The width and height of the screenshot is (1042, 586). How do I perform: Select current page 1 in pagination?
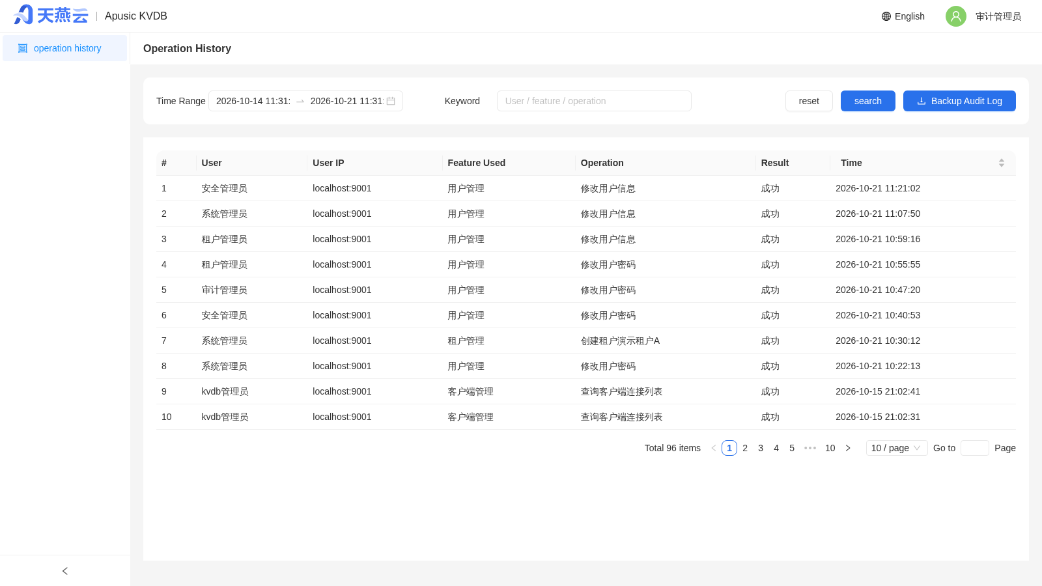point(729,448)
